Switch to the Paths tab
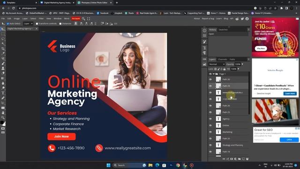 (232, 60)
